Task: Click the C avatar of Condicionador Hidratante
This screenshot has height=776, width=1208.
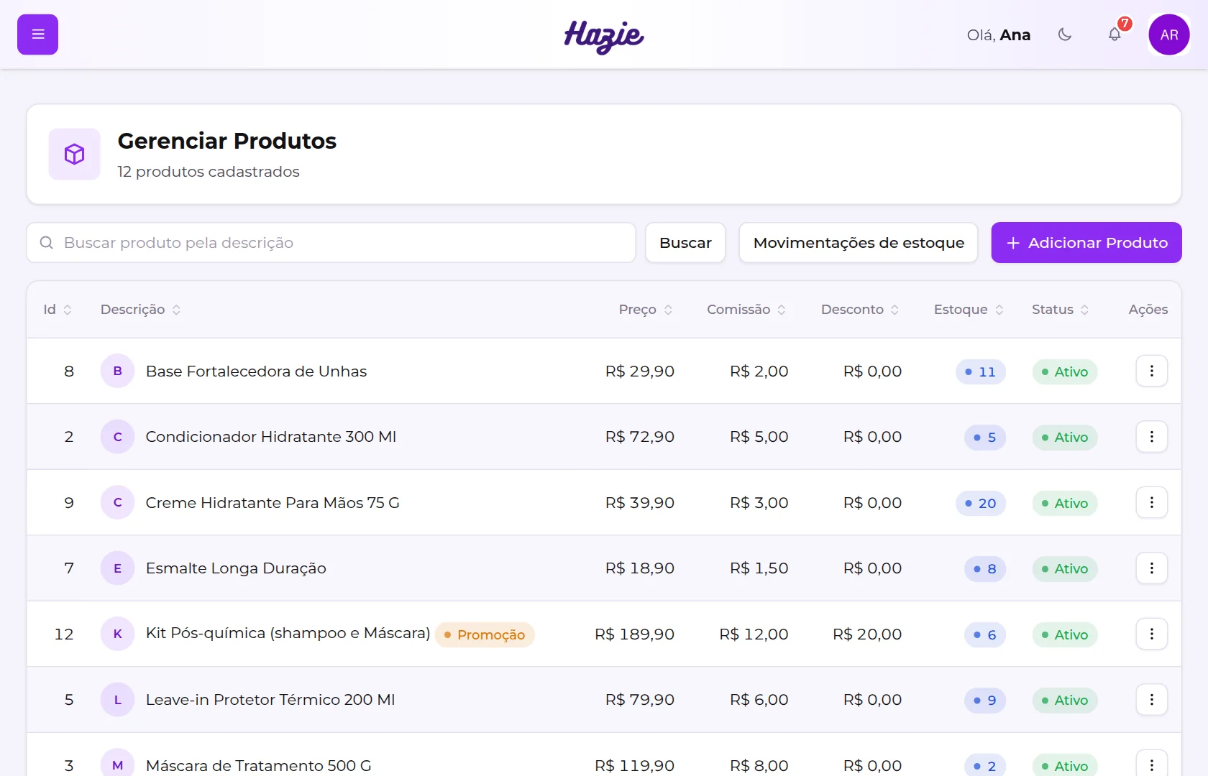Action: pos(118,437)
